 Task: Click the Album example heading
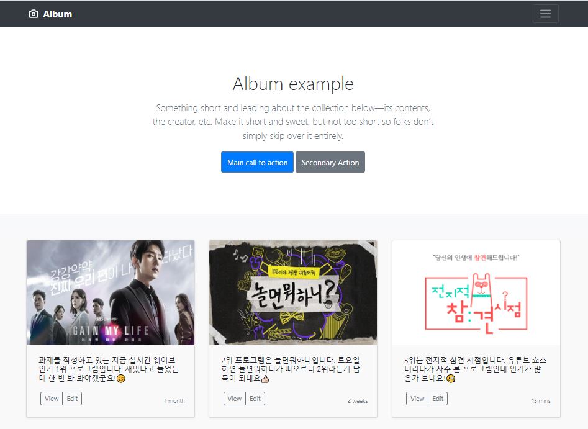(x=293, y=84)
